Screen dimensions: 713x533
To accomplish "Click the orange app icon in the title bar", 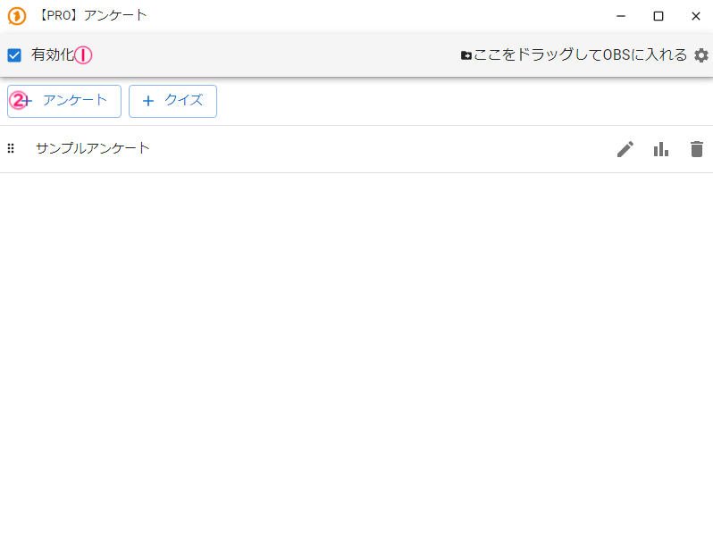I will click(16, 16).
